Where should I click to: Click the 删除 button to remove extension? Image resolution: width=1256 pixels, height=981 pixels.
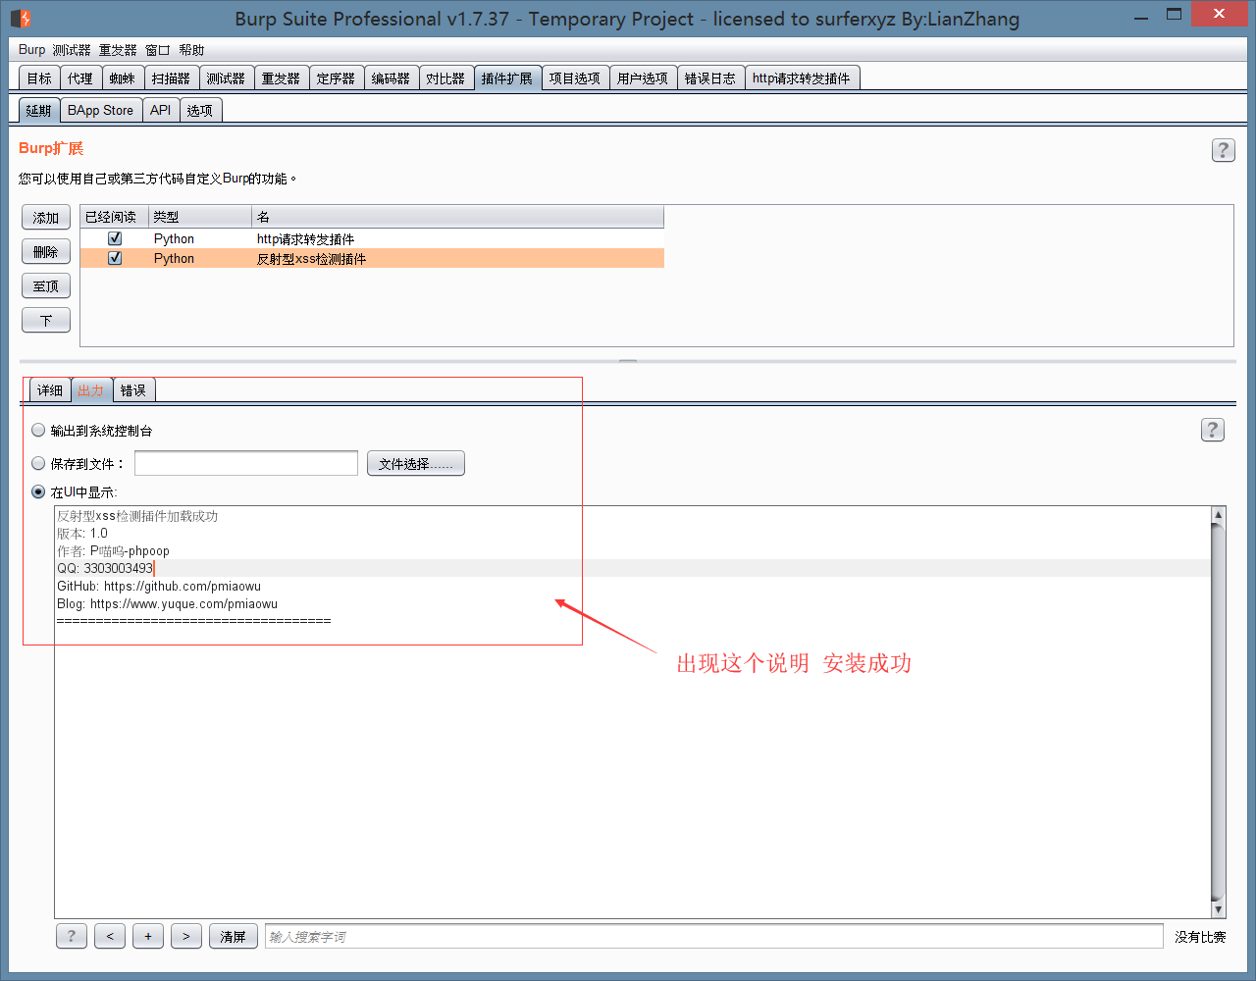pyautogui.click(x=46, y=252)
